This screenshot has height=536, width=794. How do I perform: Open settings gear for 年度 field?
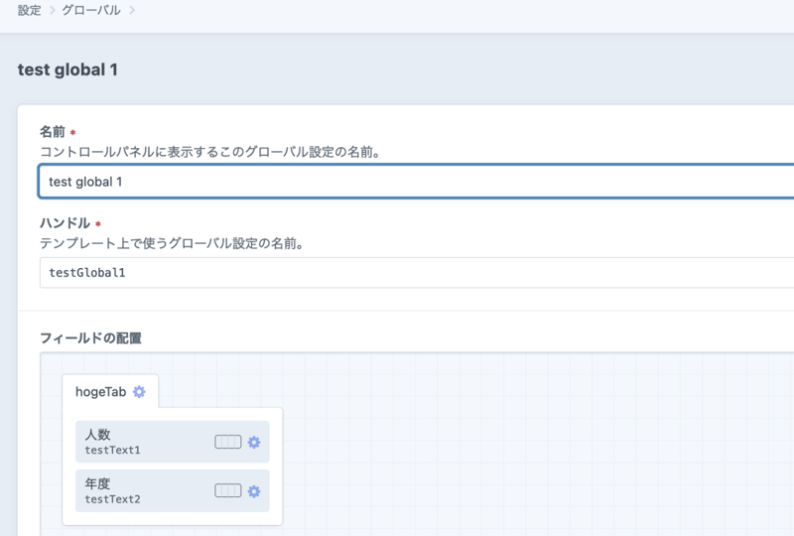point(254,491)
